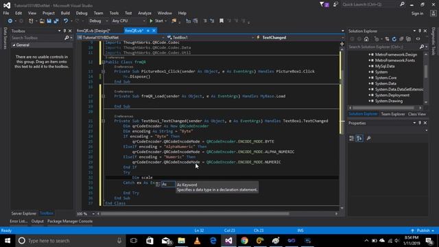This screenshot has width=439, height=247.
Task: Switch to the Team Explorer tab
Action: (x=393, y=114)
